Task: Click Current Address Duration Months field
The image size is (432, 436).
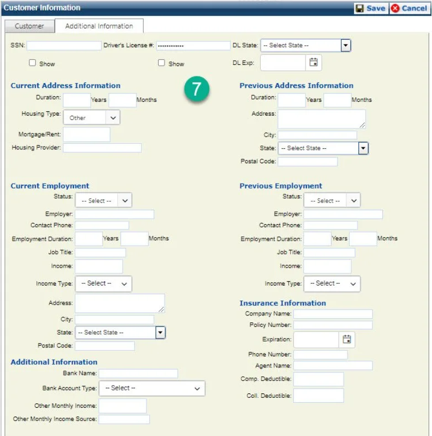Action: point(123,100)
